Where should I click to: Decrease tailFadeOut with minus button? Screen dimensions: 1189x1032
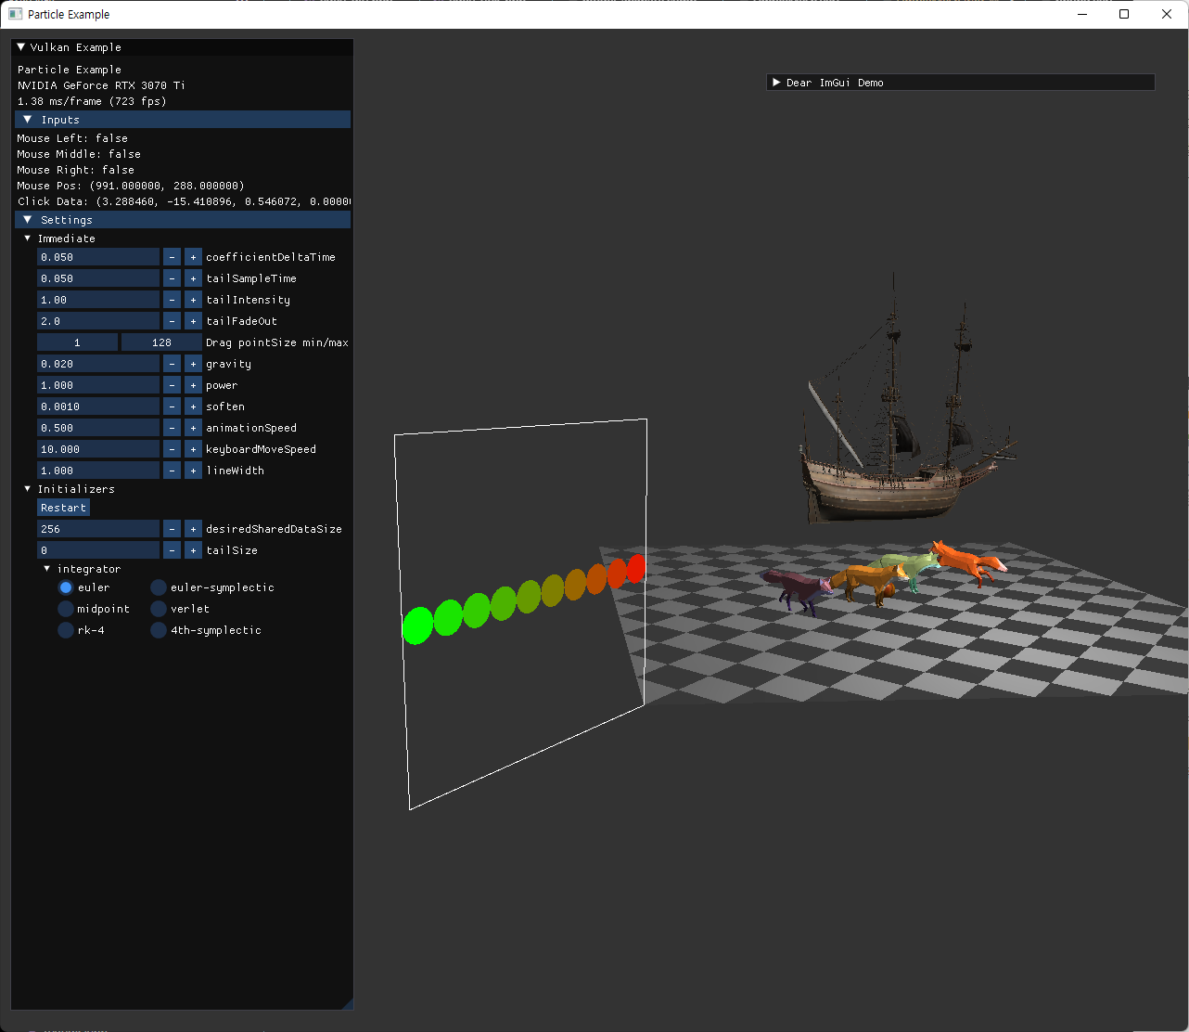(172, 321)
